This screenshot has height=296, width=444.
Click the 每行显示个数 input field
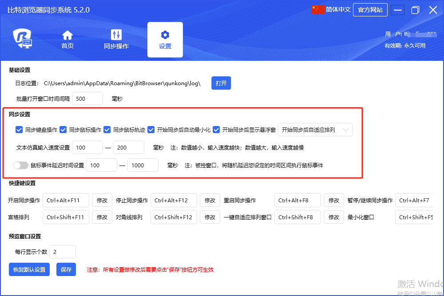coord(63,252)
